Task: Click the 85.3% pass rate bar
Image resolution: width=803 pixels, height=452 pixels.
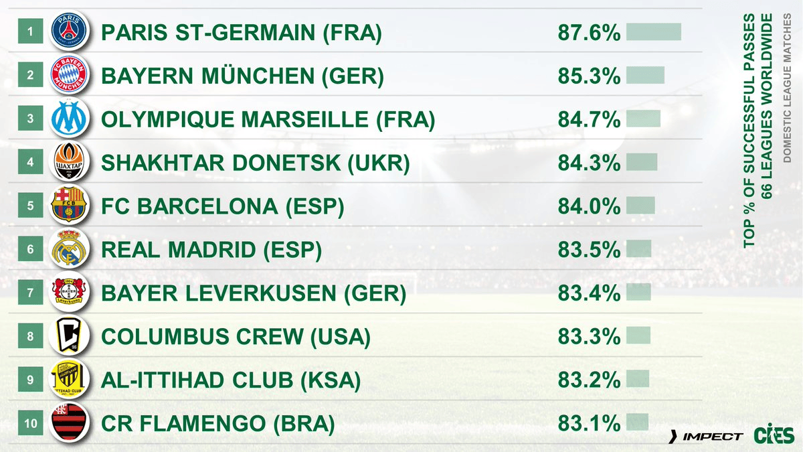Action: point(645,76)
